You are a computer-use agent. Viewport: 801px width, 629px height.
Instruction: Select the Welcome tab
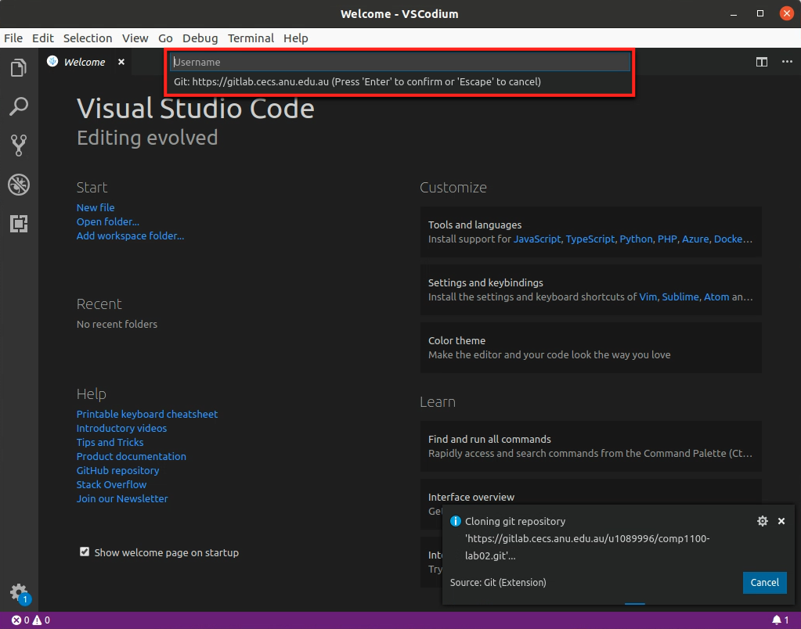point(85,62)
